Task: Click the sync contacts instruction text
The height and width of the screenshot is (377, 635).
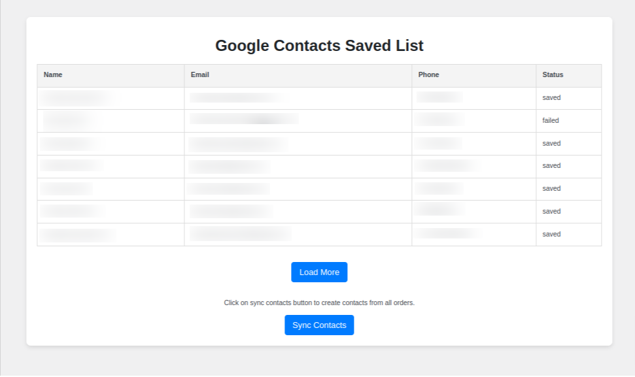Action: [x=319, y=303]
